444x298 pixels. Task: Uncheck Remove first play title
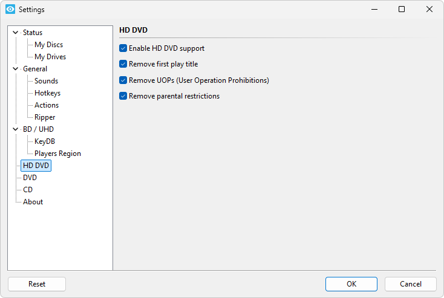123,64
